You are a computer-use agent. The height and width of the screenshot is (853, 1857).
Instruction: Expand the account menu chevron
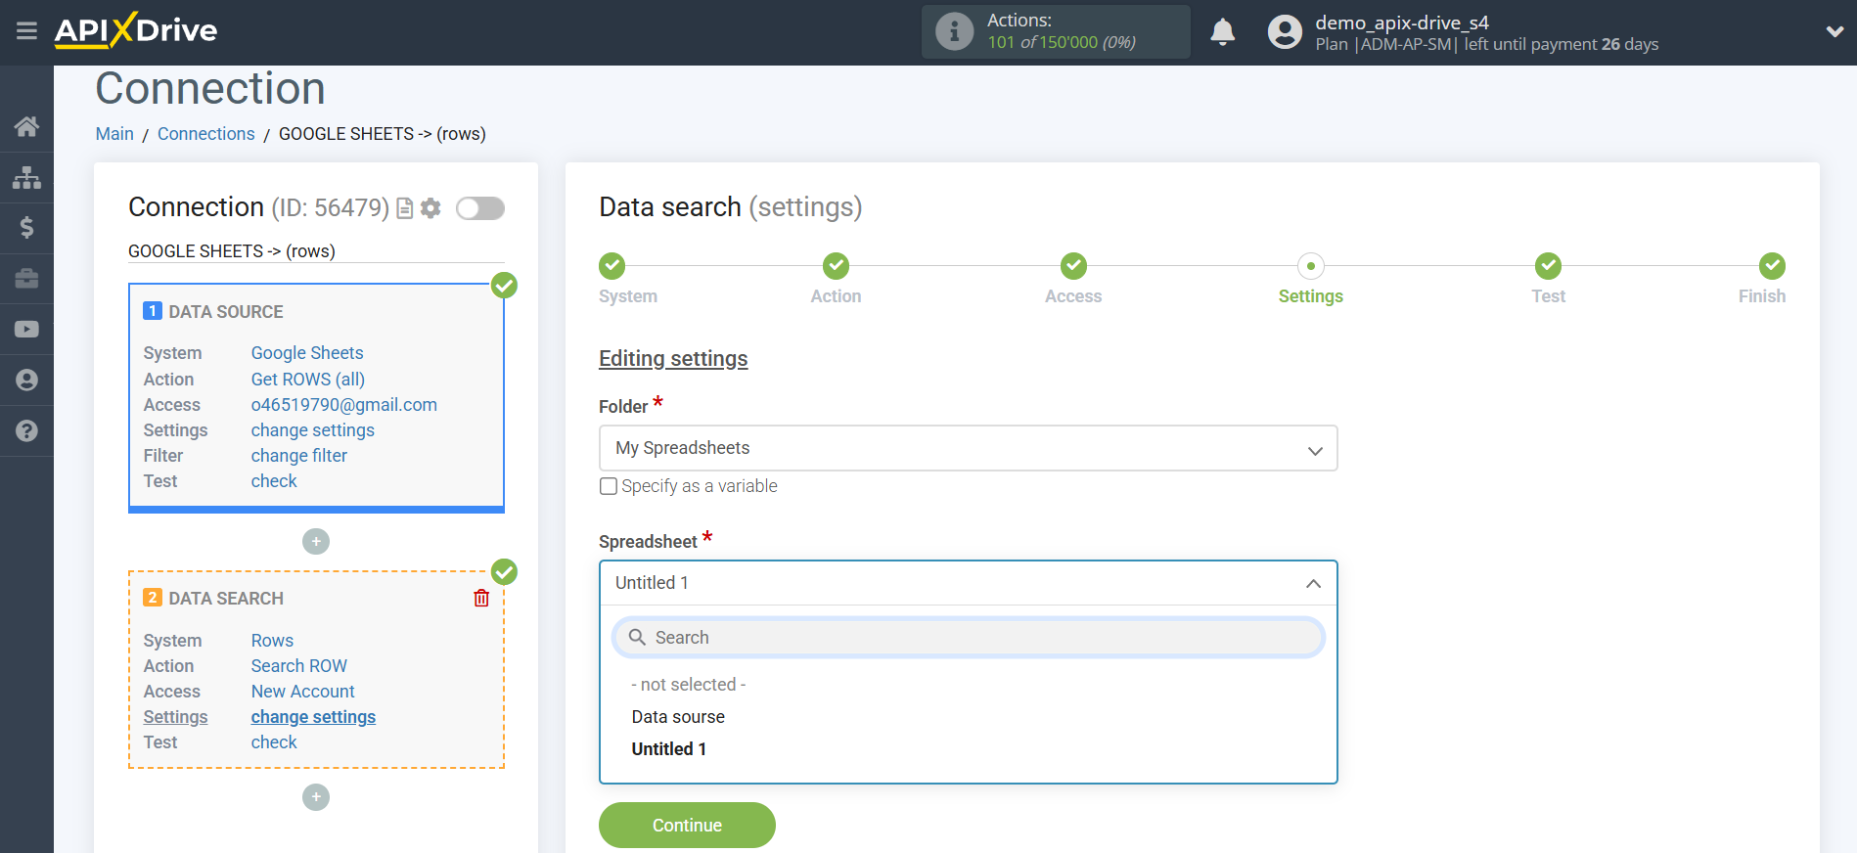pyautogui.click(x=1834, y=31)
